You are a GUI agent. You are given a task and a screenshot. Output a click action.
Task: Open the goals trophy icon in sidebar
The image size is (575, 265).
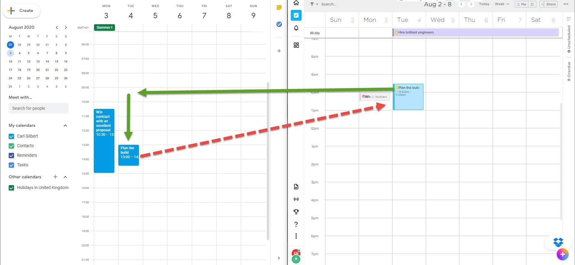point(296,212)
